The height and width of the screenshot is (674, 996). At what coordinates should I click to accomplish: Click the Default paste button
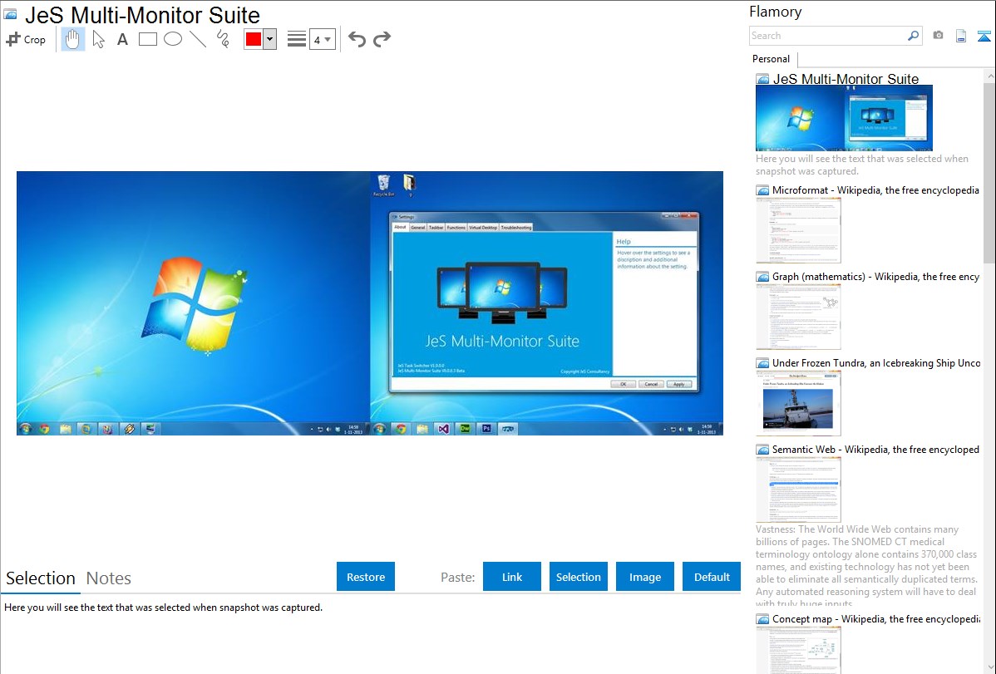click(x=712, y=577)
